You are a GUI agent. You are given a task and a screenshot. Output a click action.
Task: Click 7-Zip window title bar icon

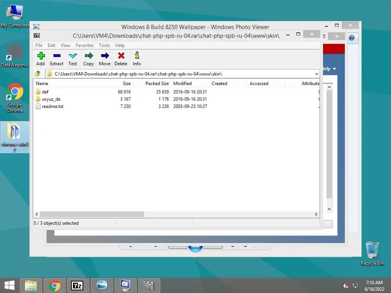click(x=37, y=35)
